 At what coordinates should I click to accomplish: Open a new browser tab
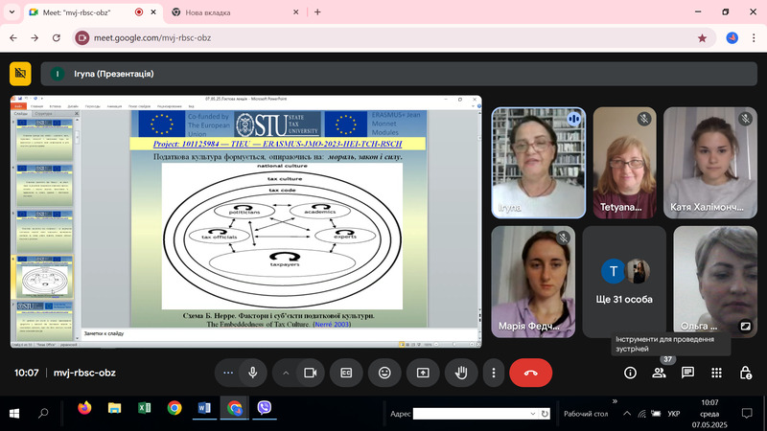click(x=317, y=12)
